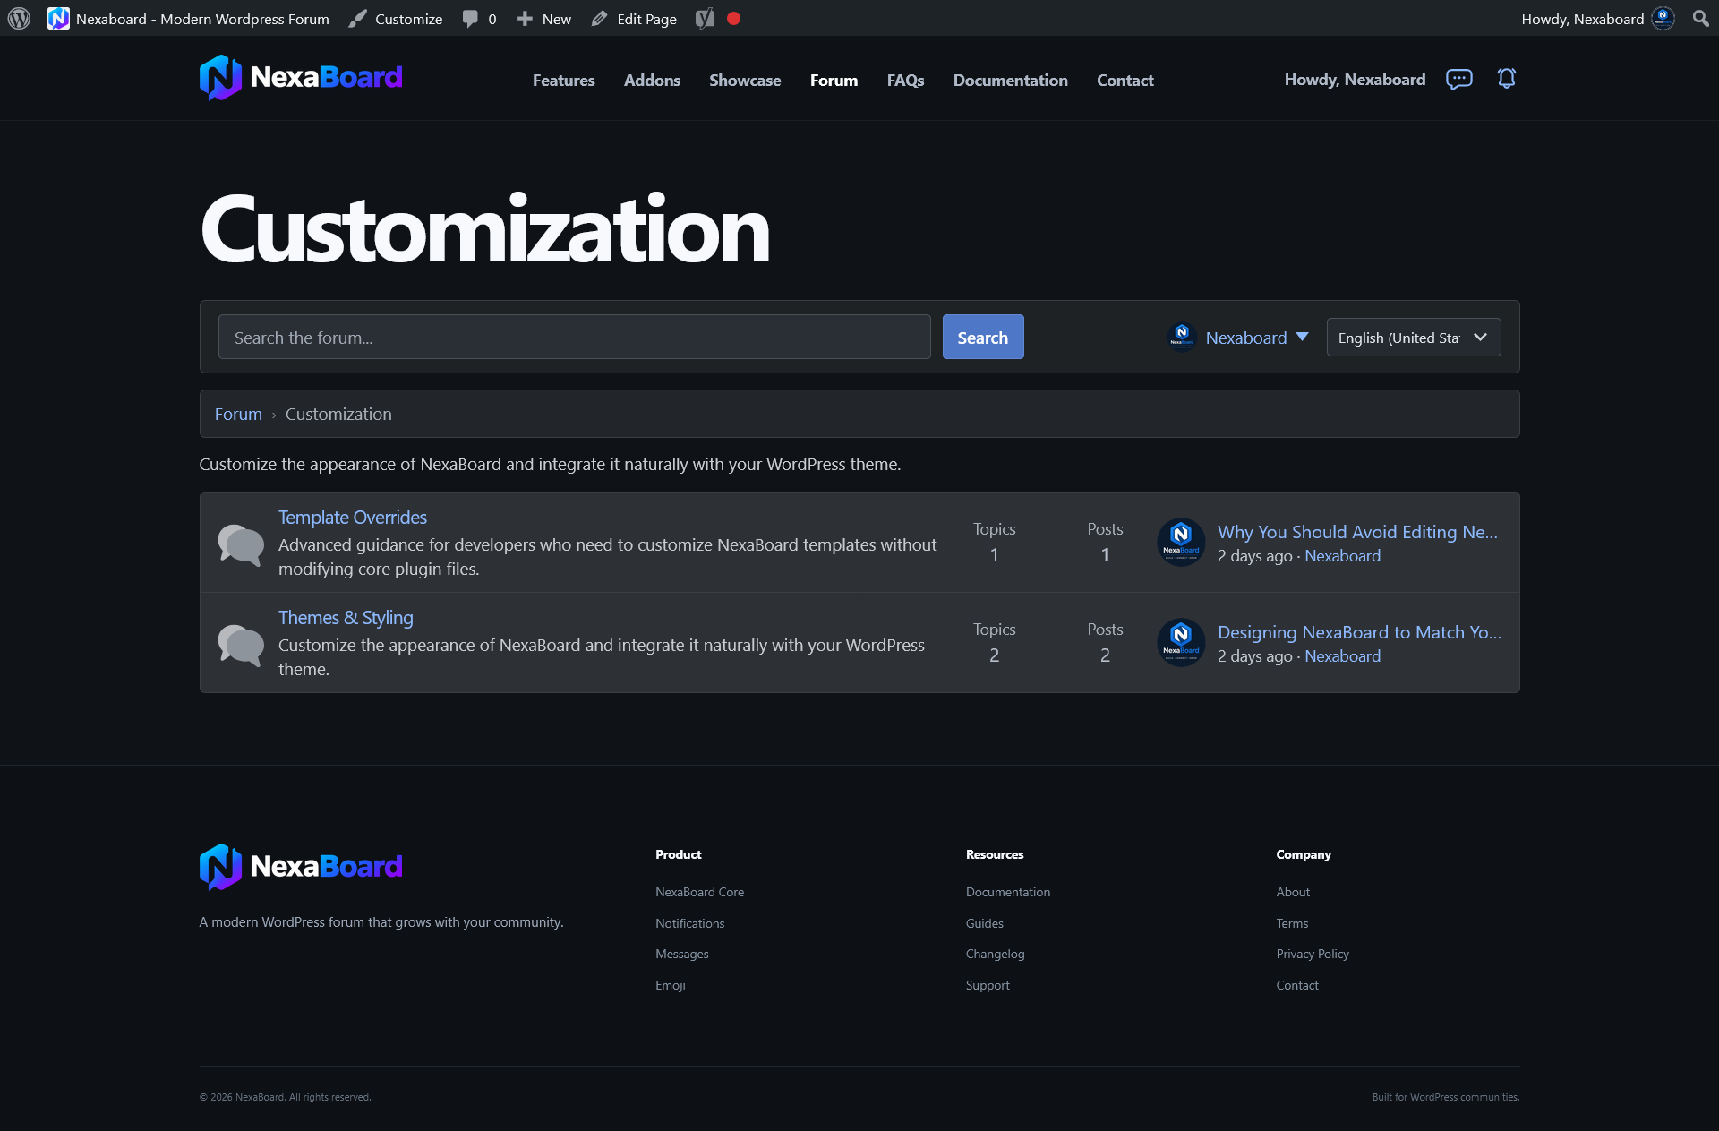This screenshot has height=1131, width=1719.
Task: Click the blue Search button
Action: 982,337
